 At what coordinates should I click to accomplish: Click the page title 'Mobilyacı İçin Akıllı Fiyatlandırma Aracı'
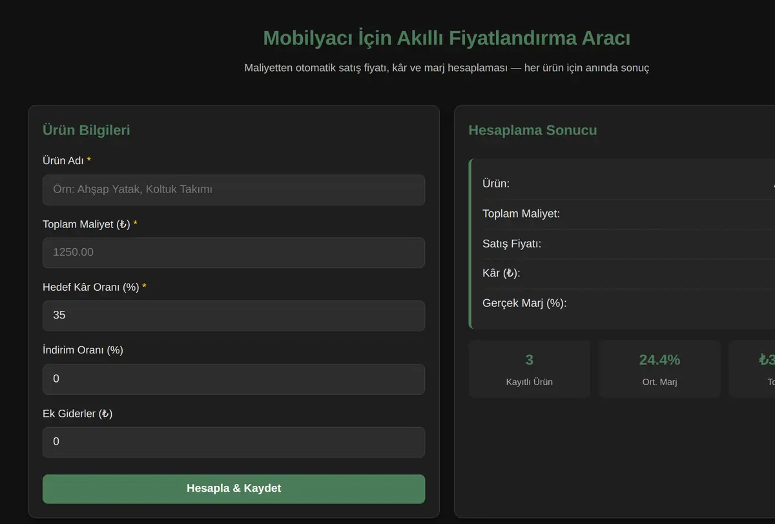point(447,38)
